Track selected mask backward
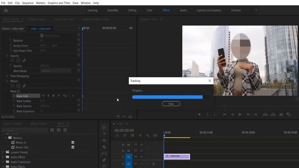The width and height of the screenshot is (299, 168). tap(48, 96)
